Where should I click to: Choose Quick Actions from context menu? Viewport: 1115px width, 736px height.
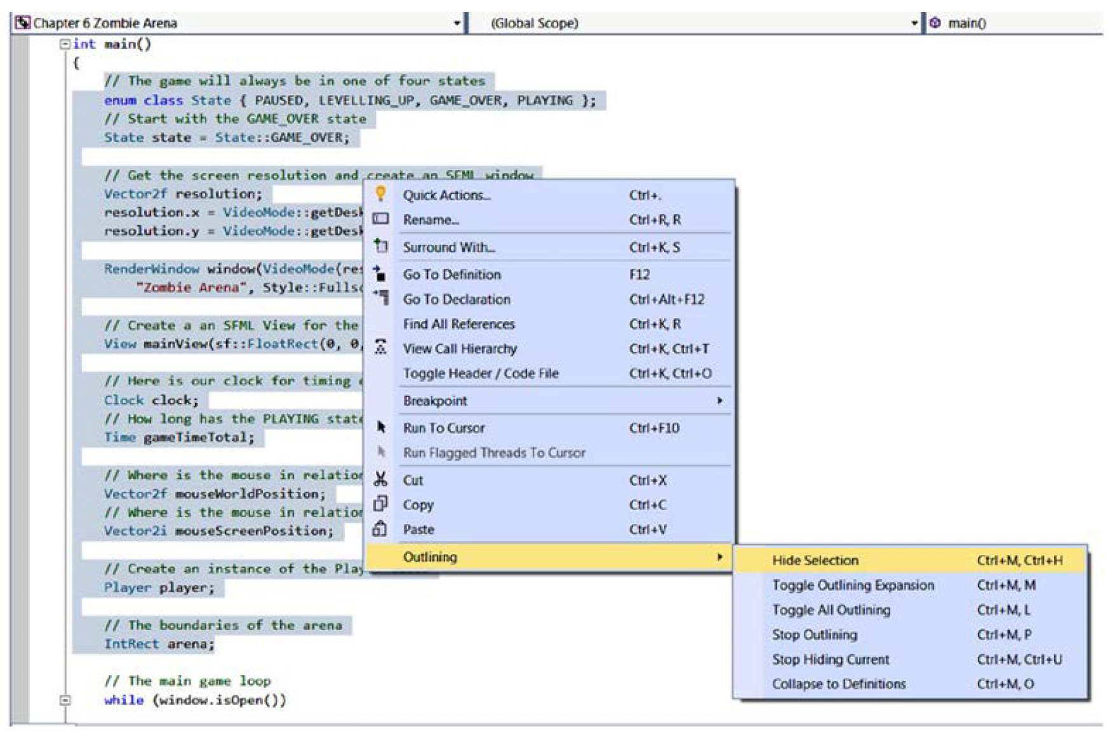click(x=551, y=195)
